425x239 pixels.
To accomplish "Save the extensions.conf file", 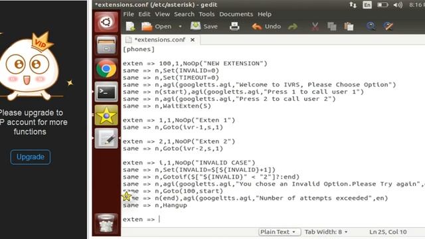I will [x=204, y=27].
